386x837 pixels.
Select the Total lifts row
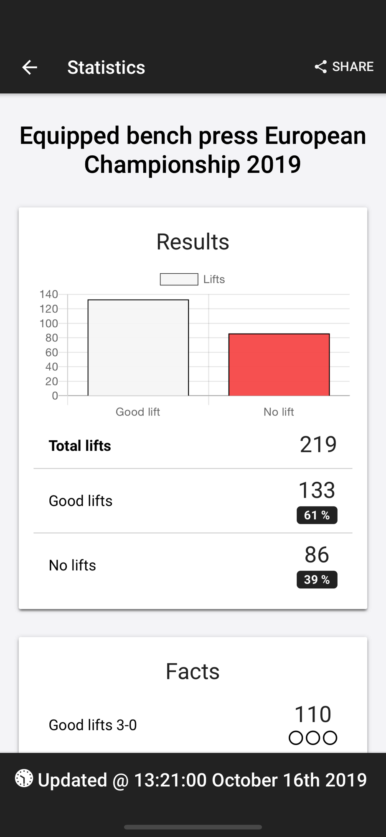193,445
